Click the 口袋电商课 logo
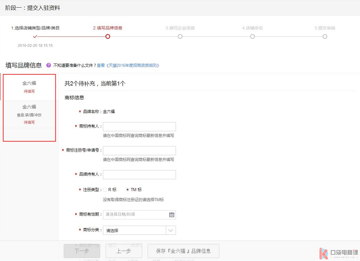The width and height of the screenshot is (360, 261). click(338, 253)
